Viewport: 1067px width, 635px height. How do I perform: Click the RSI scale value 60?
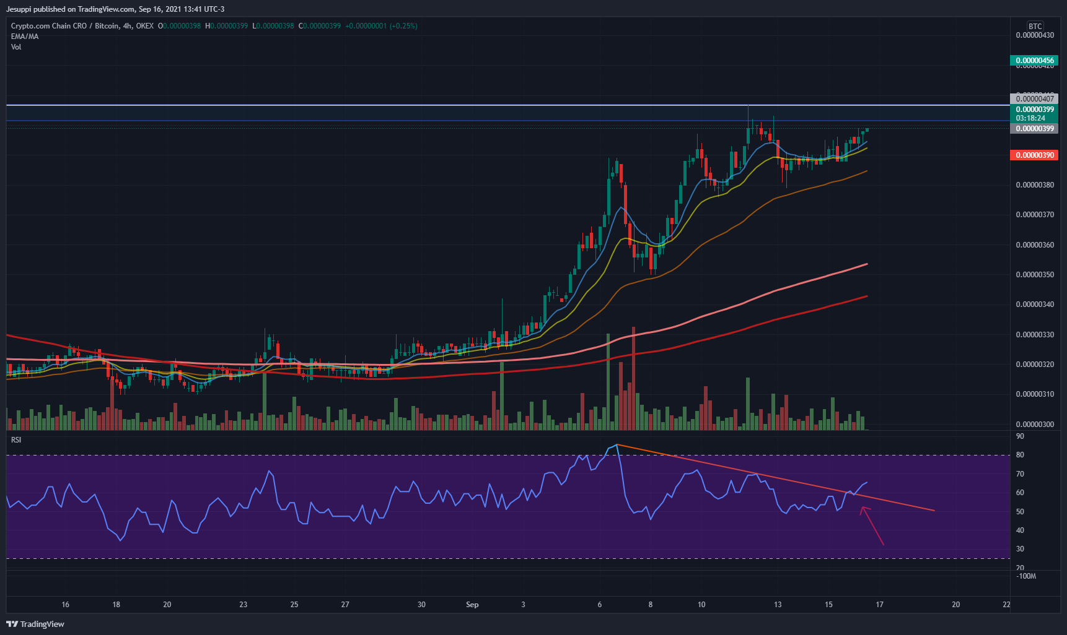pyautogui.click(x=1020, y=493)
